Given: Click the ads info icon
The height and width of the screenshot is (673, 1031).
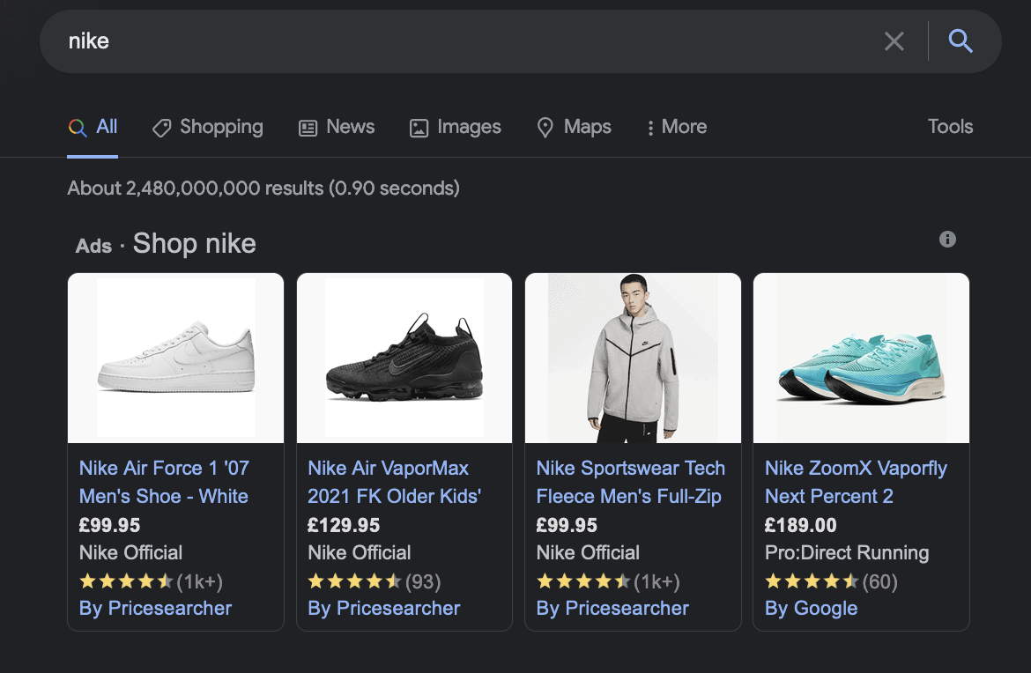Looking at the screenshot, I should [x=946, y=240].
